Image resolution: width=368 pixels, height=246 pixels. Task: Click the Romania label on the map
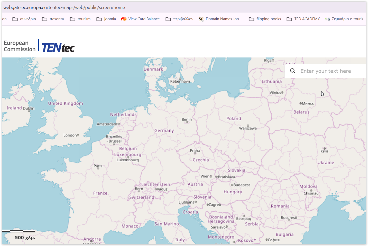click(x=280, y=206)
